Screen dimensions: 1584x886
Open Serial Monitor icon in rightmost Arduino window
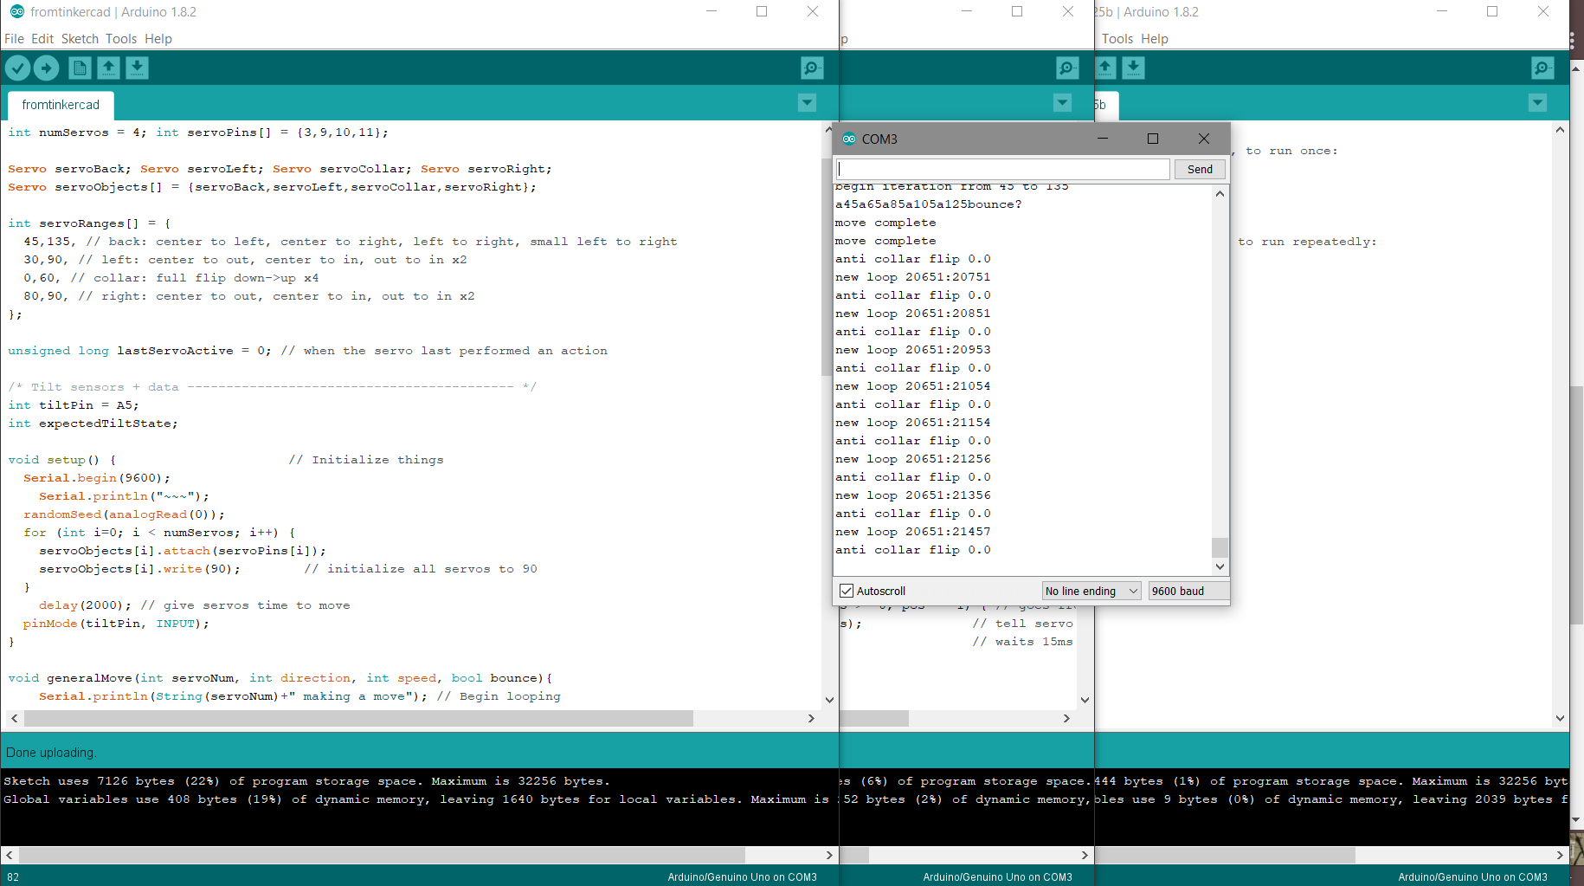[1542, 68]
